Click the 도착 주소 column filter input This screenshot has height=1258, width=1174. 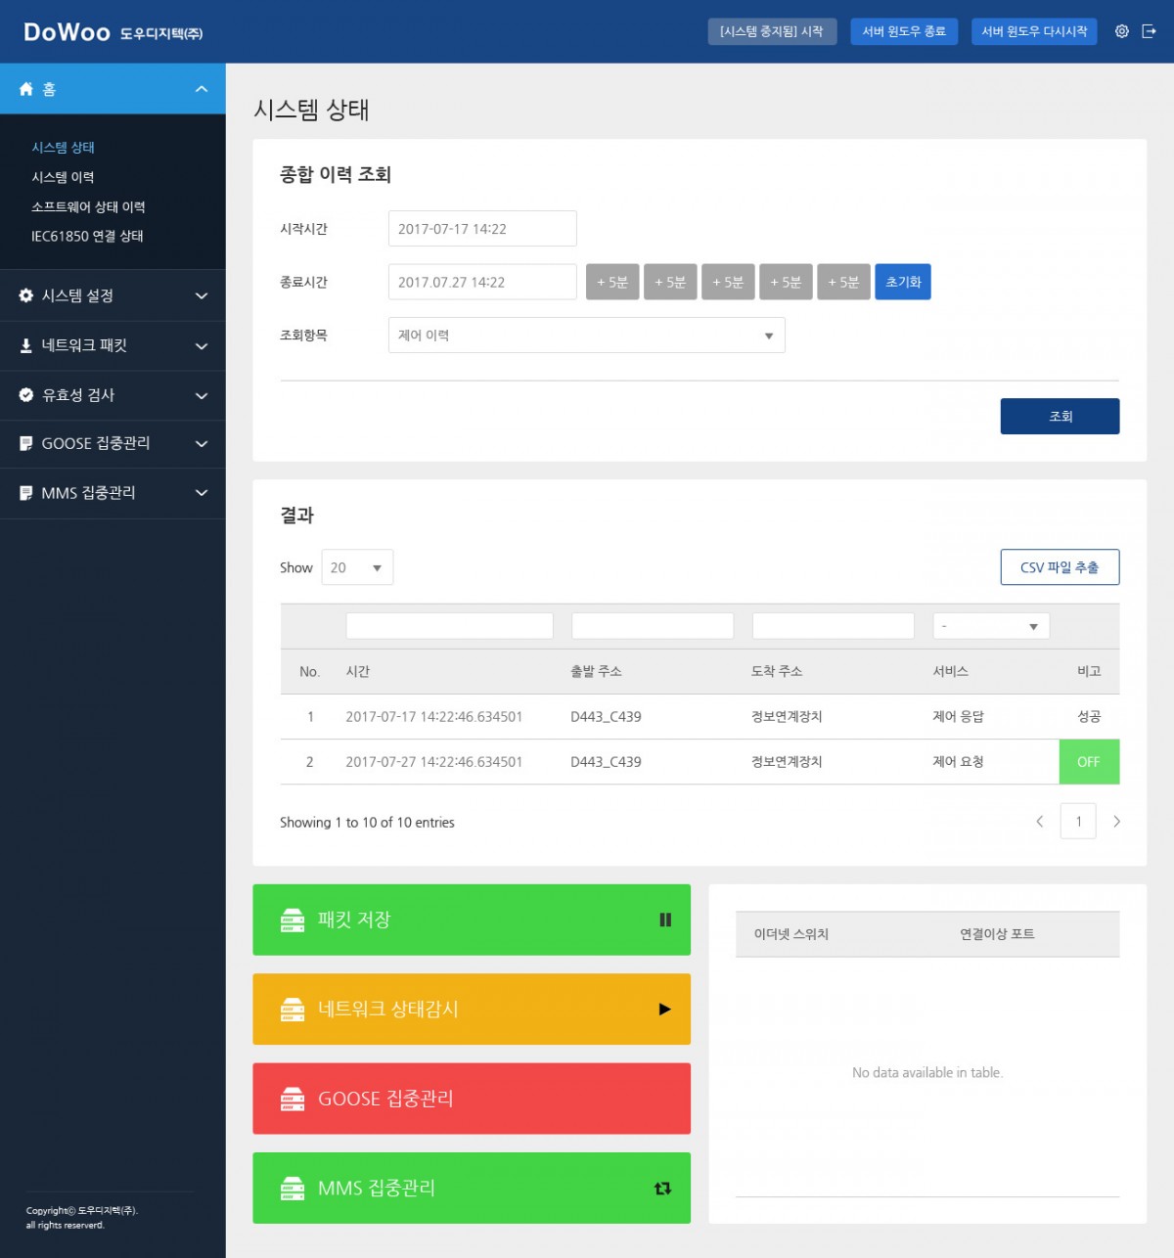(834, 626)
